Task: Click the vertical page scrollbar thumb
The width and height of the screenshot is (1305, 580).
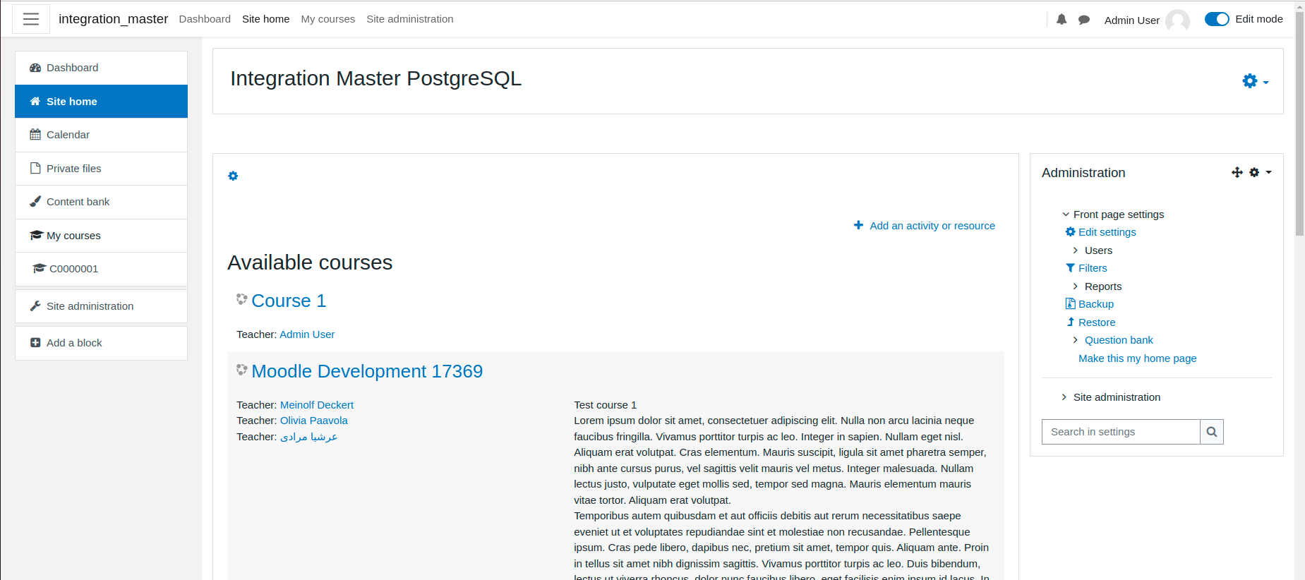Action: coord(1299,120)
